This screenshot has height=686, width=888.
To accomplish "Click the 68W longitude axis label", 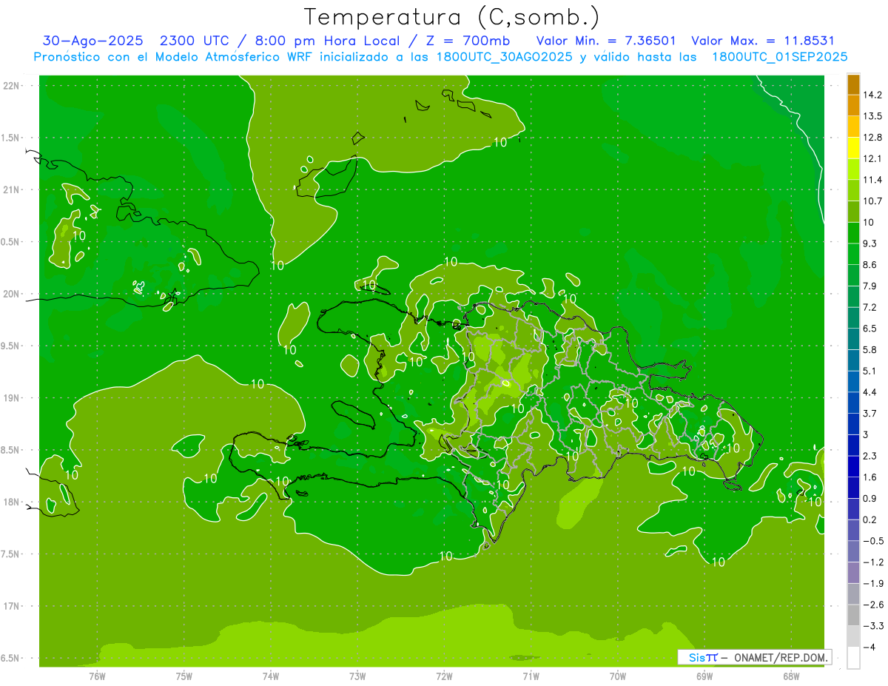I will coord(791,676).
